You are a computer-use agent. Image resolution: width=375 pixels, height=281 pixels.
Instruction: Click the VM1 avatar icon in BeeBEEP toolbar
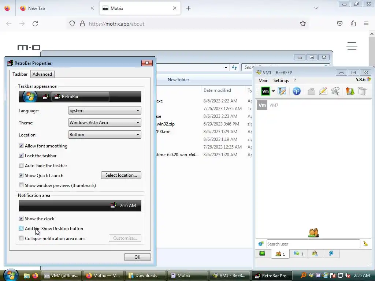coord(266,91)
